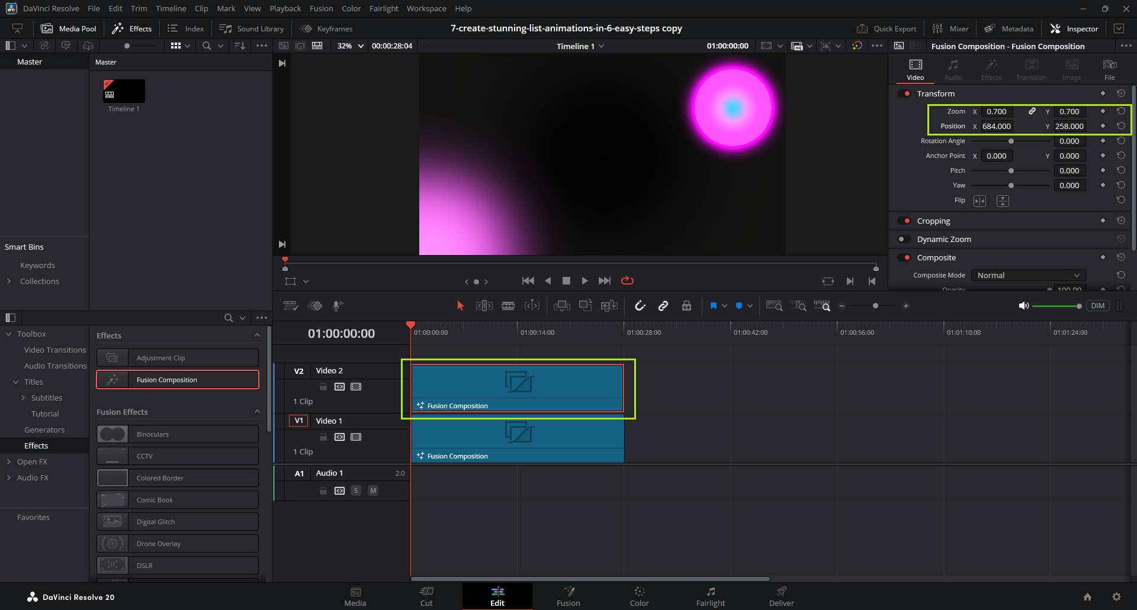Switch to Inspector File tab

click(x=1109, y=69)
